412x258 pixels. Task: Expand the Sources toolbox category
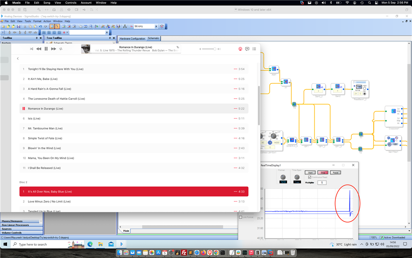click(x=21, y=229)
